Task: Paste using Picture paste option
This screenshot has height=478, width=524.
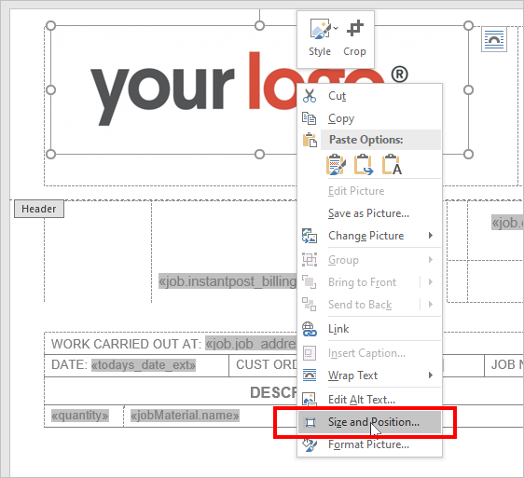Action: pyautogui.click(x=364, y=164)
